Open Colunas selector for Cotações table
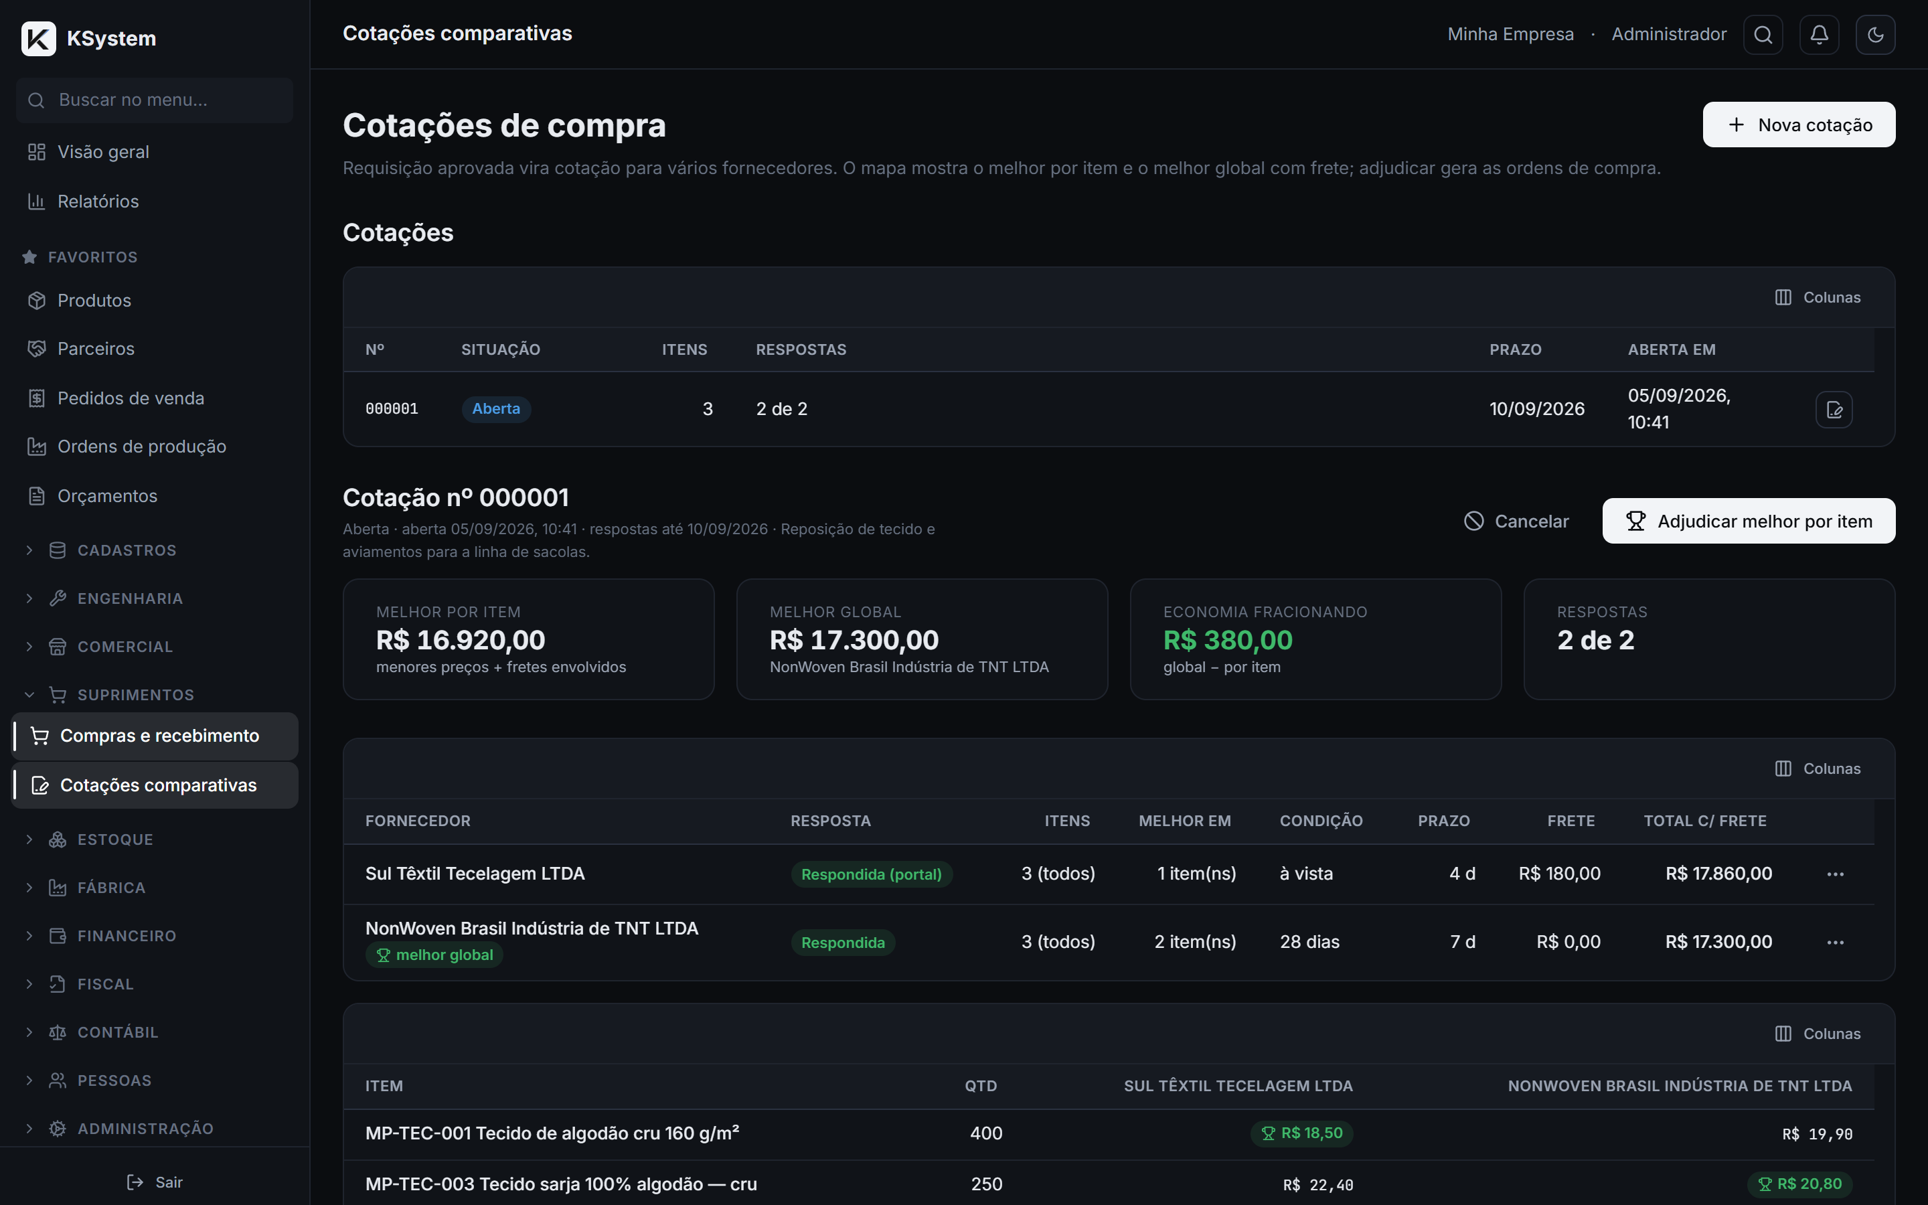The width and height of the screenshot is (1928, 1205). click(1818, 297)
